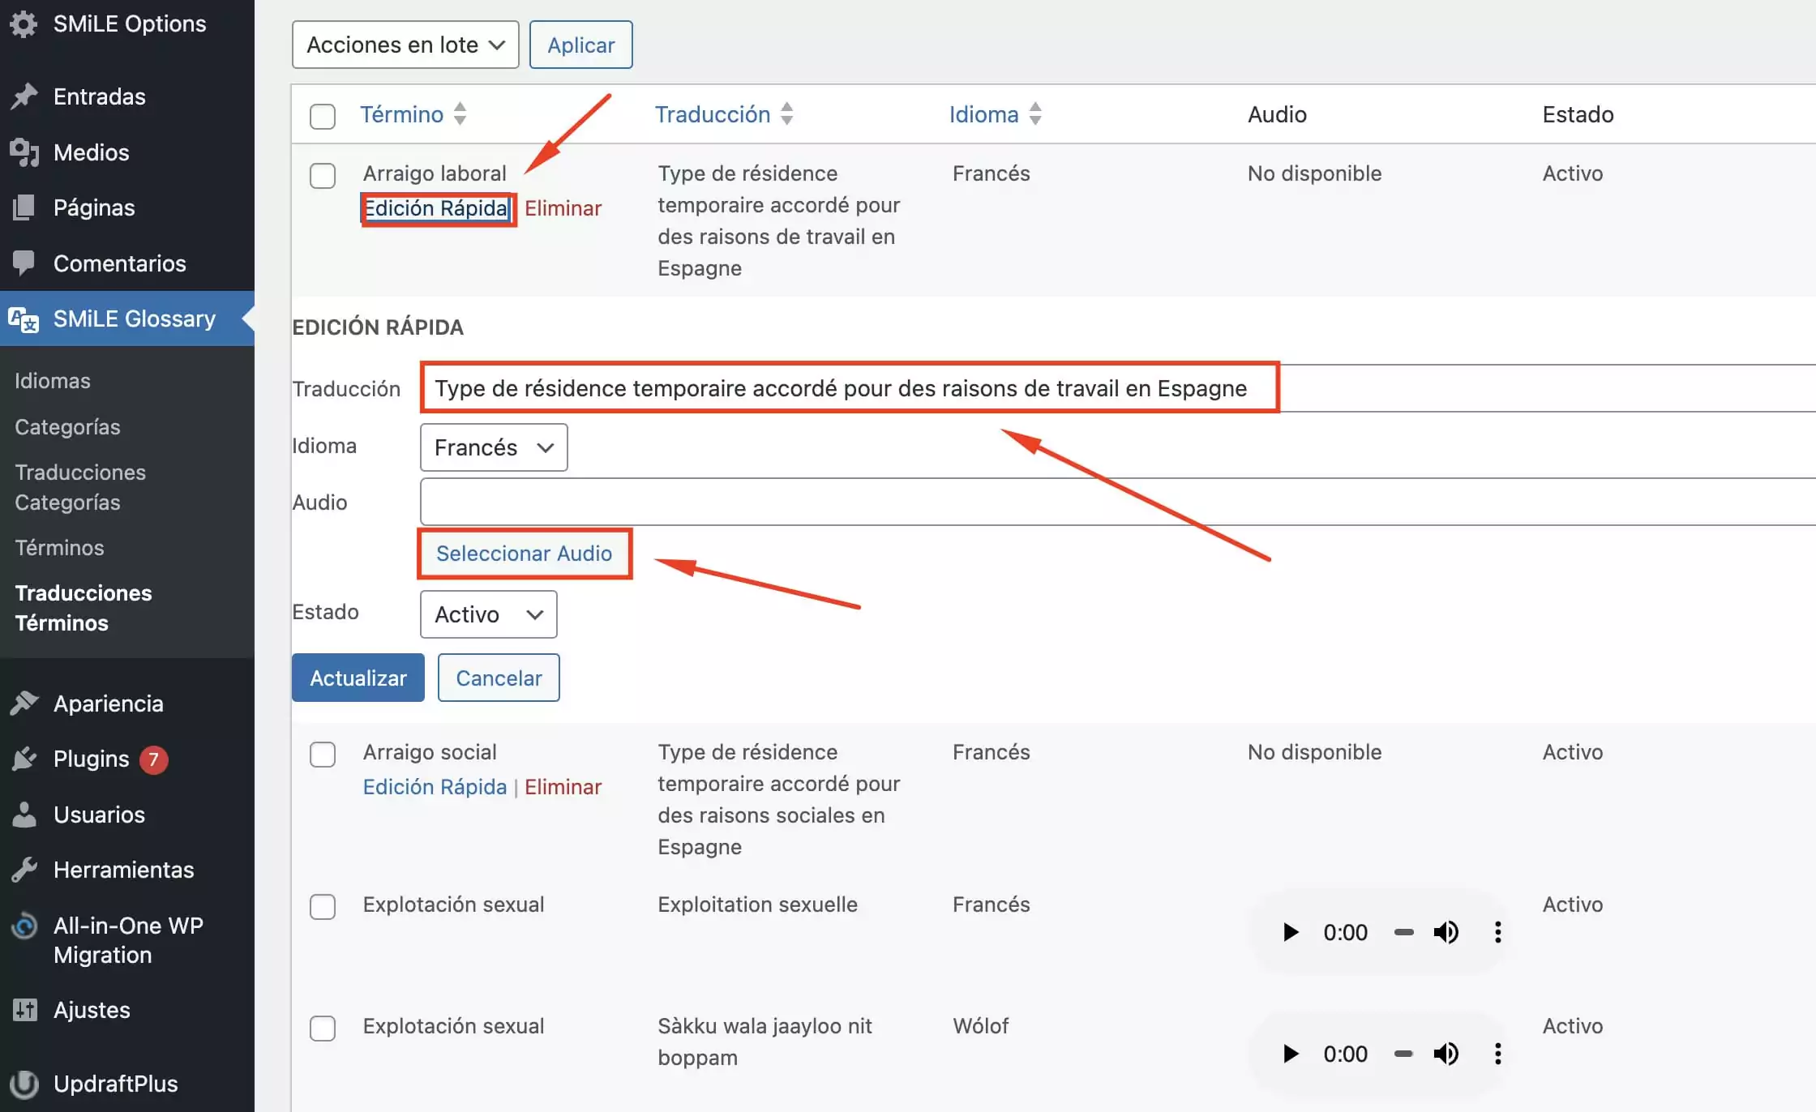Click the Herramientas wrench icon
Screen dimensions: 1816x1112
click(x=24, y=870)
